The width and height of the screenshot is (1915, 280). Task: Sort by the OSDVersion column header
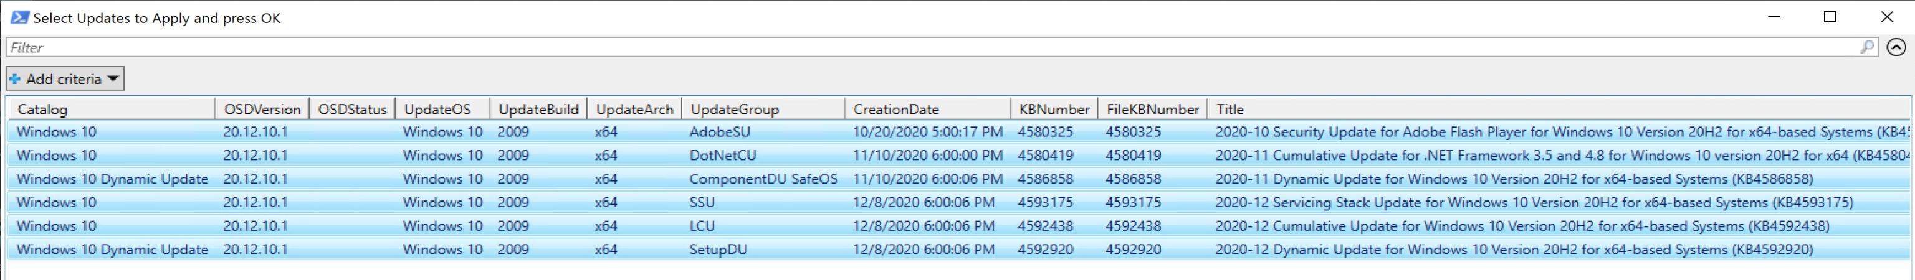tap(262, 108)
